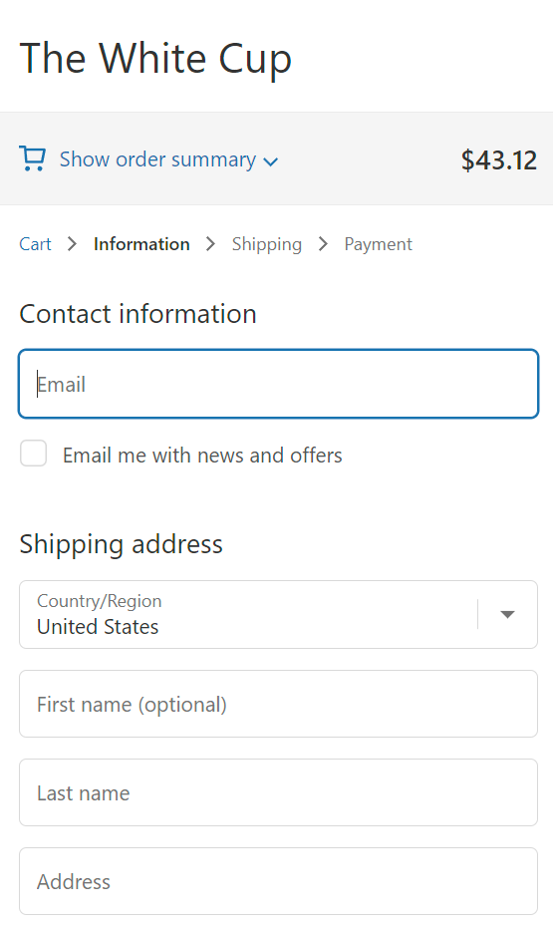Image resolution: width=553 pixels, height=925 pixels.
Task: Open the Show order summary link
Action: pos(157,159)
